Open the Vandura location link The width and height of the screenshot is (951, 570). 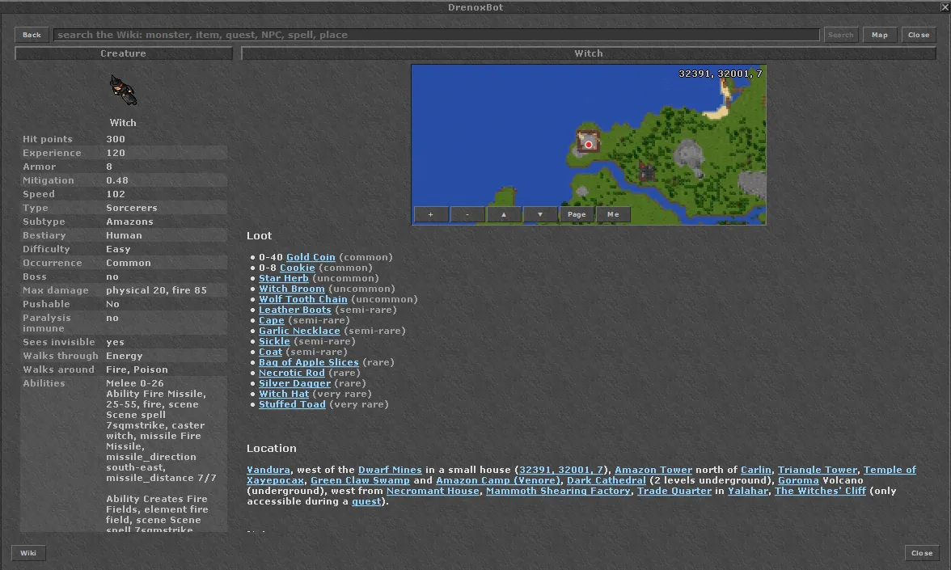point(268,470)
